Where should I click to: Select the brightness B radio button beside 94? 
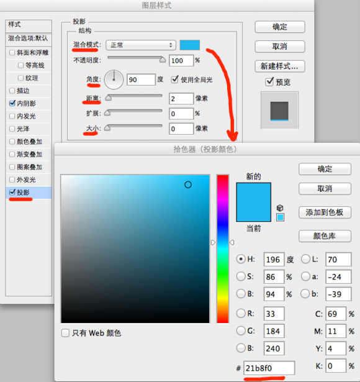[241, 294]
